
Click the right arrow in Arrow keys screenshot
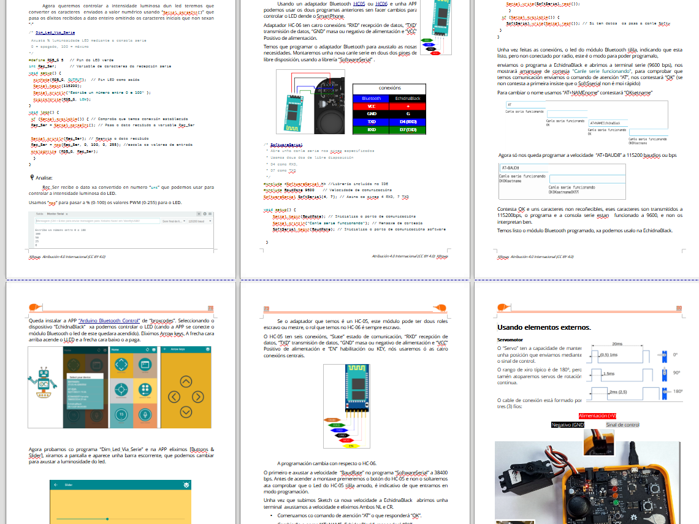(199, 397)
